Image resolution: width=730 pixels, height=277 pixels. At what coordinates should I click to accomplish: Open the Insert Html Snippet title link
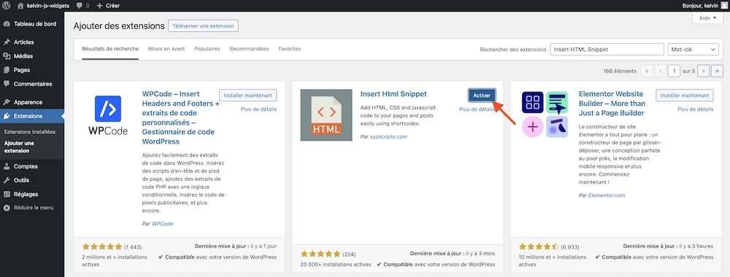click(393, 94)
